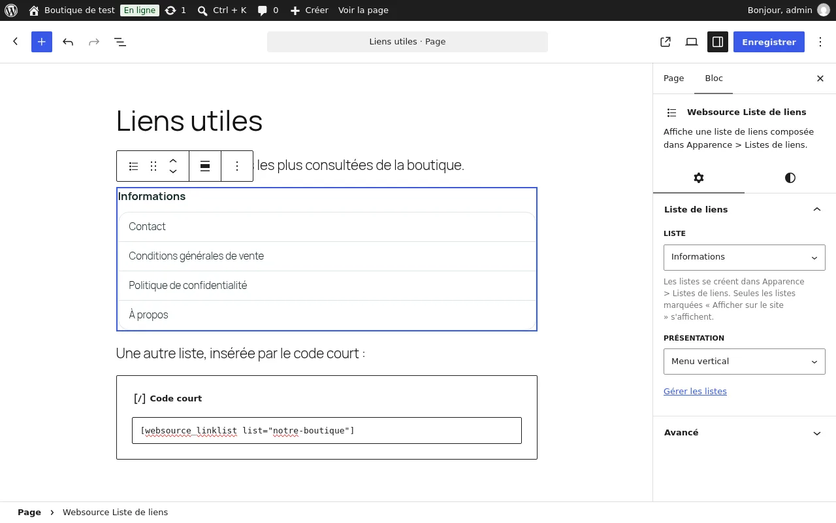Viewport: 836px width, 523px height.
Task: Open the block Settings gear tab
Action: [699, 178]
